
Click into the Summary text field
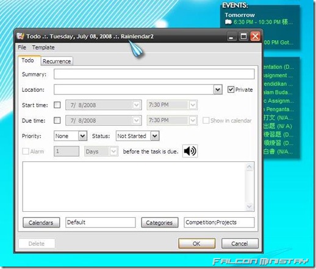point(154,74)
